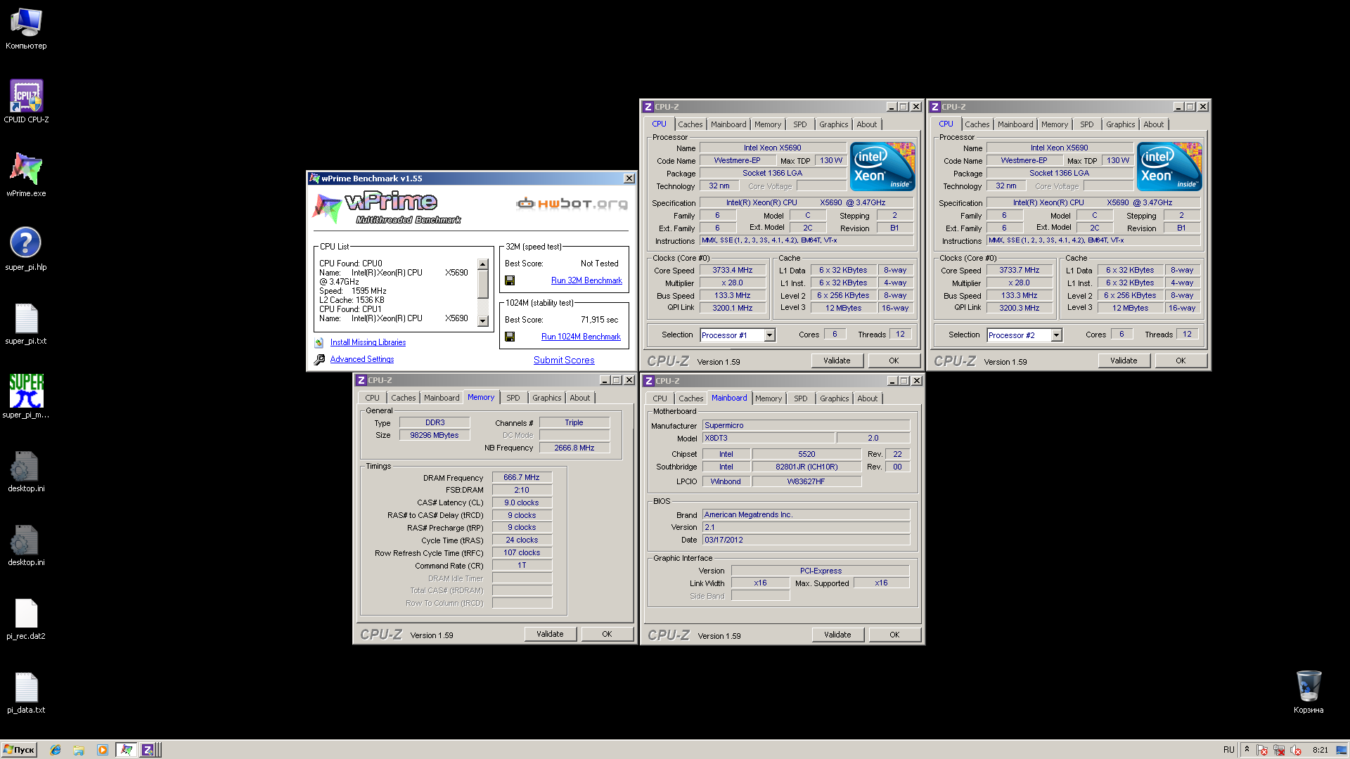Open Processor #2 selection dropdown
This screenshot has height=759, width=1350.
click(x=1057, y=335)
